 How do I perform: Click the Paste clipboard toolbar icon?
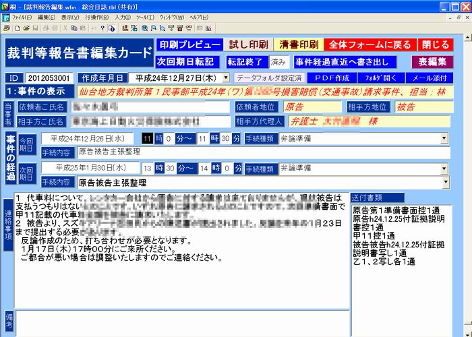(x=82, y=28)
